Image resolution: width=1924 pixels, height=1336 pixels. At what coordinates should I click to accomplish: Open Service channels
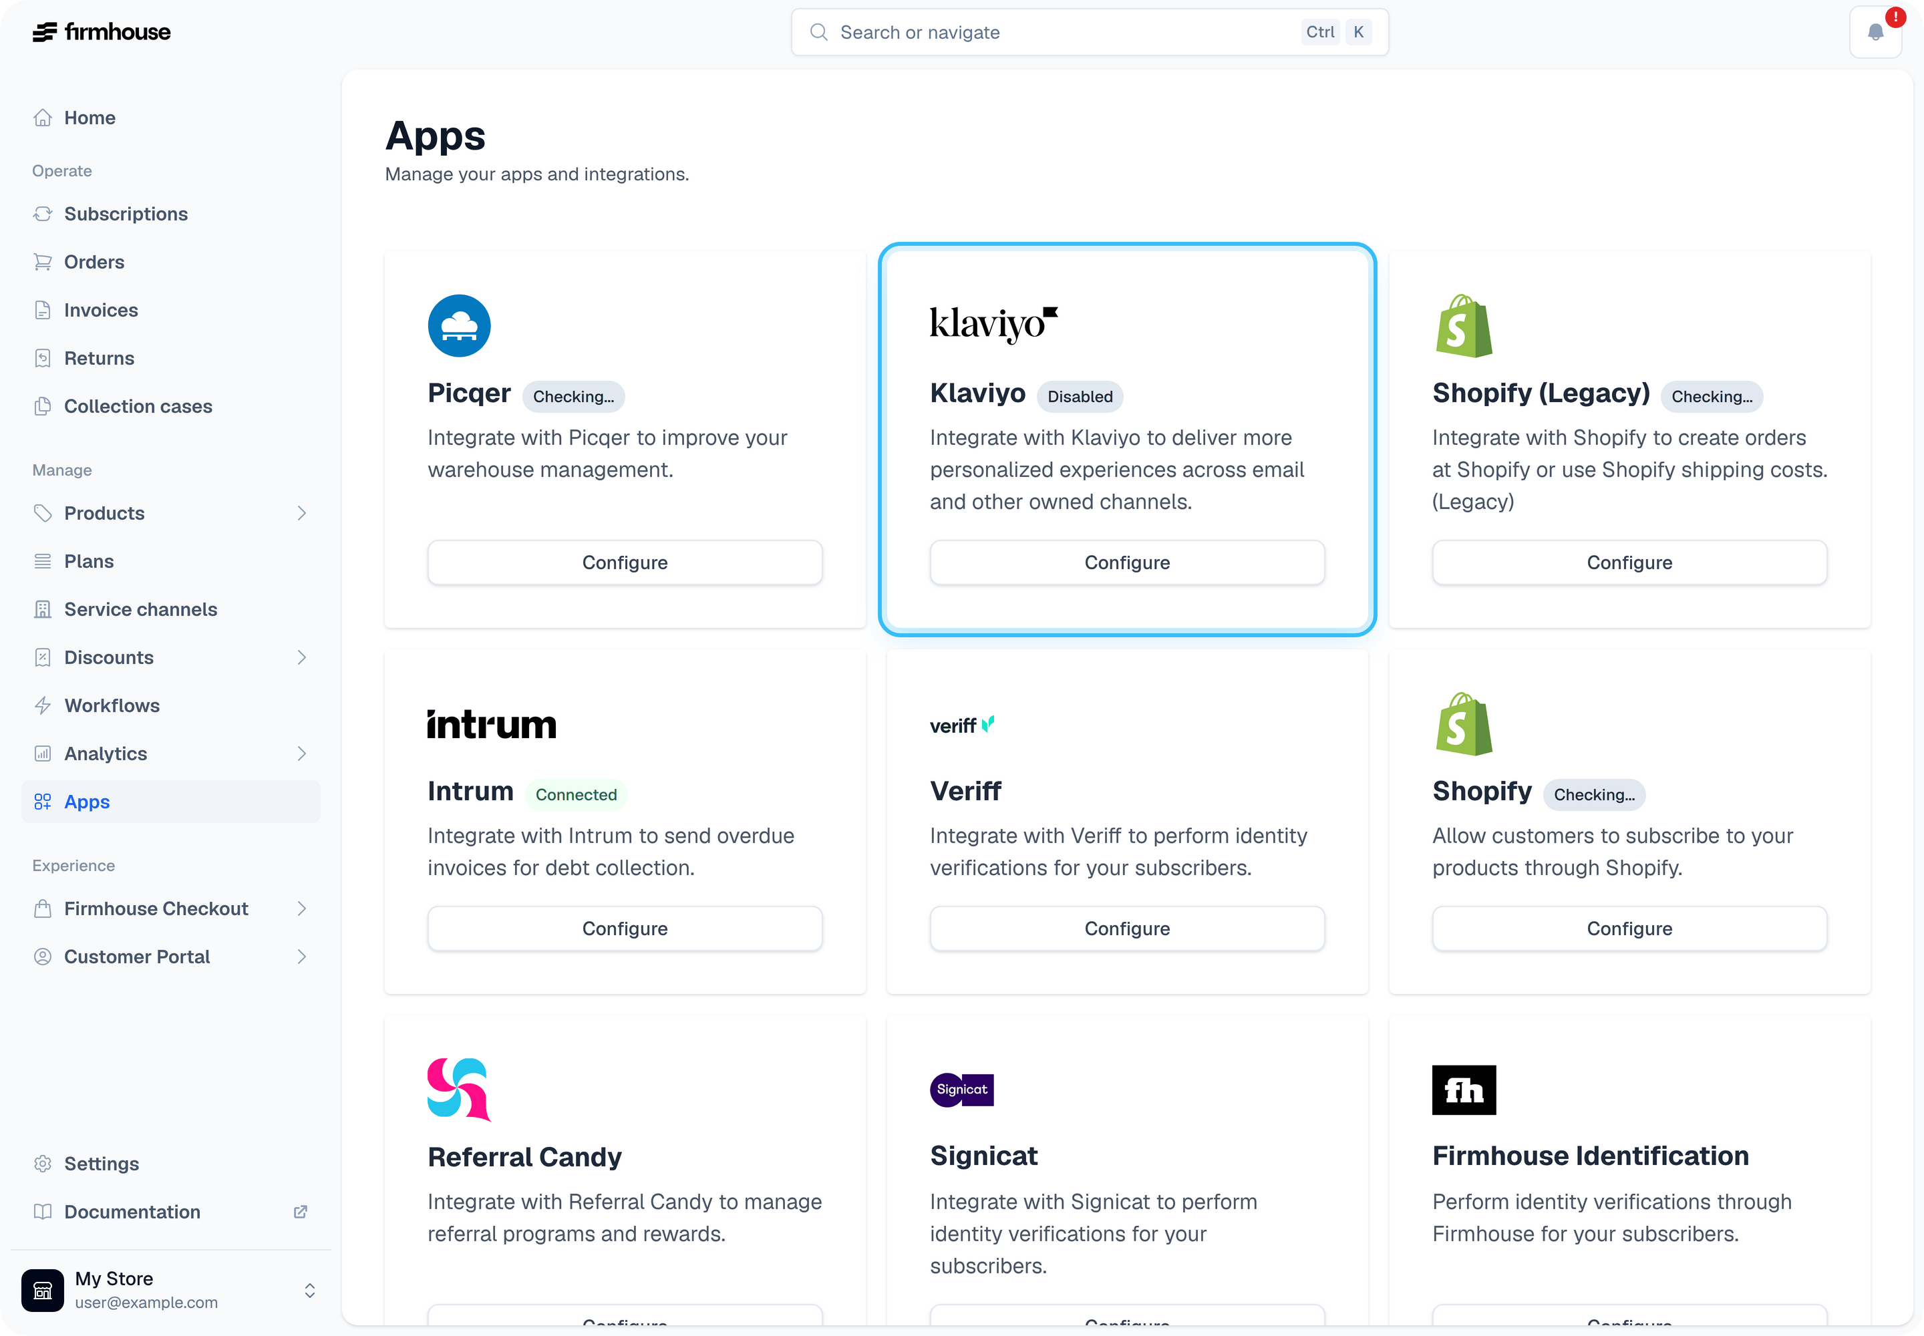tap(171, 609)
